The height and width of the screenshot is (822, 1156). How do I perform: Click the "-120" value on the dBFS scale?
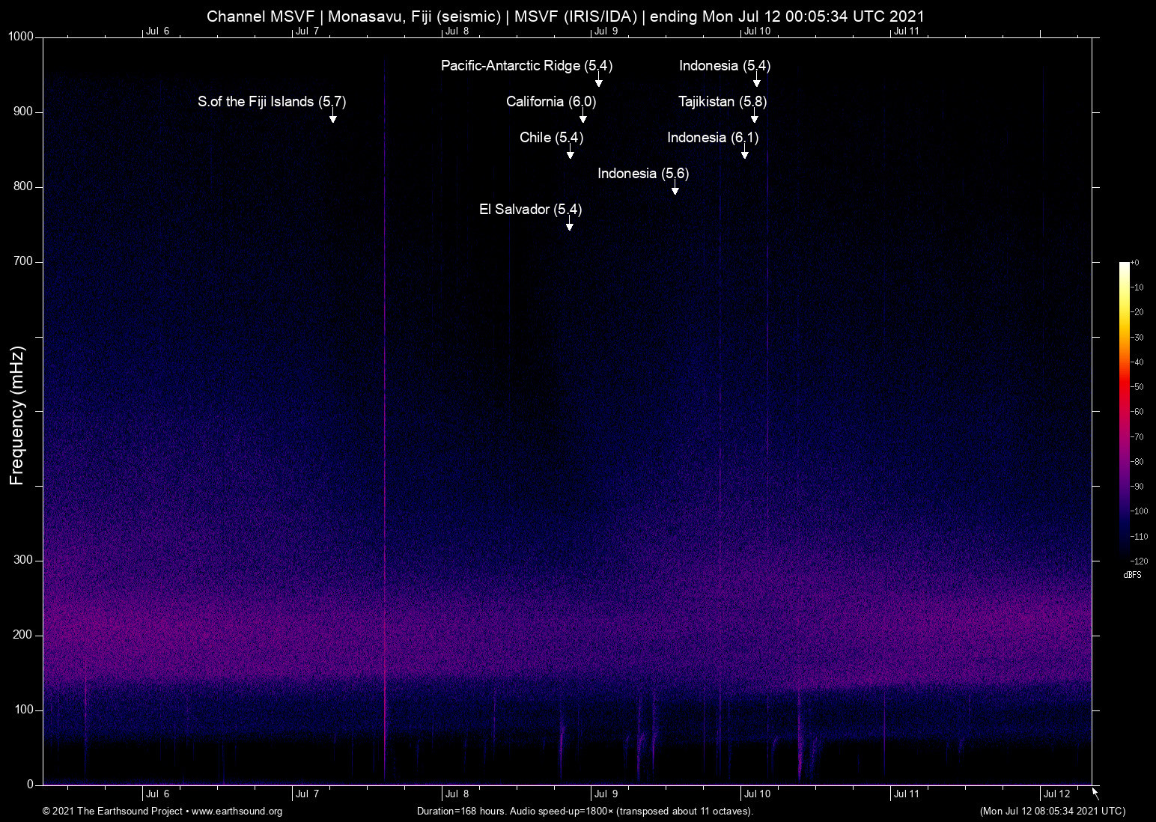pyautogui.click(x=1139, y=561)
